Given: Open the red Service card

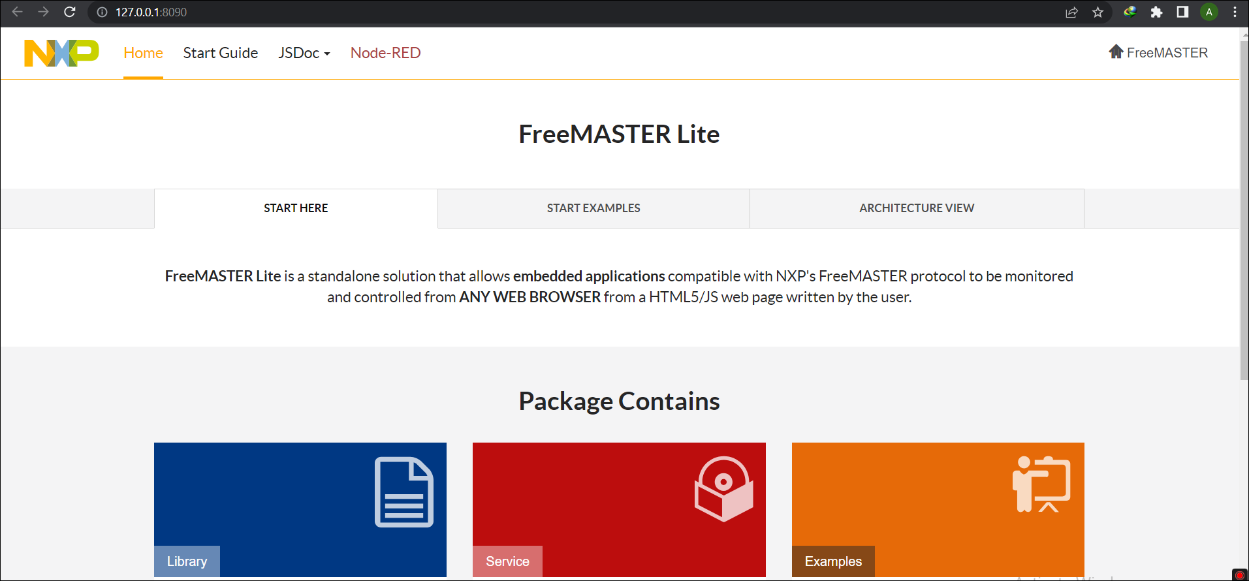Looking at the screenshot, I should tap(619, 510).
